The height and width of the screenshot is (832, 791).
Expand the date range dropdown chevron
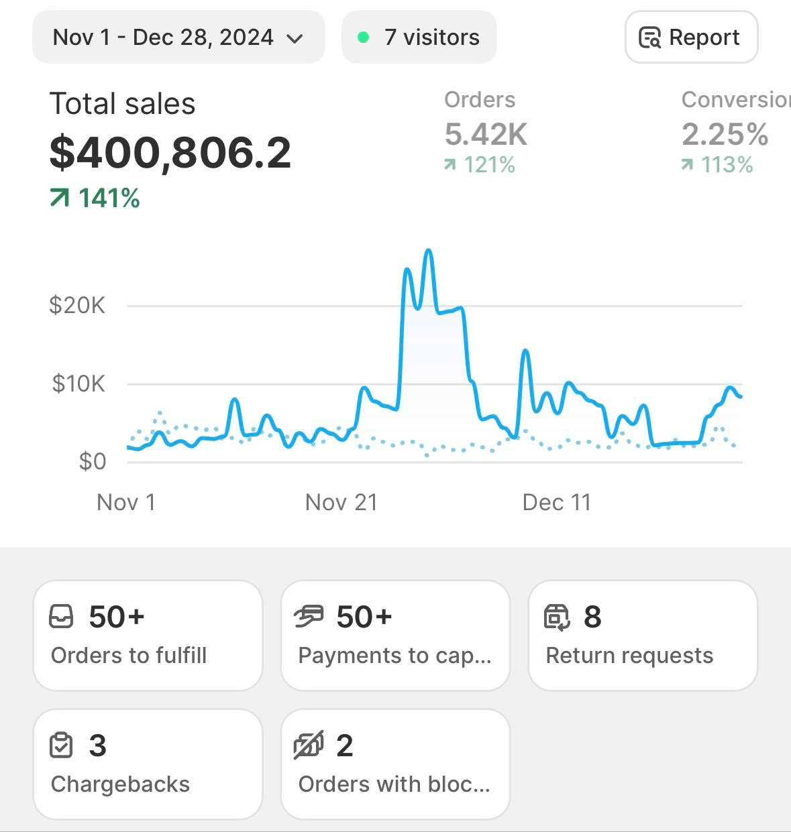(295, 39)
